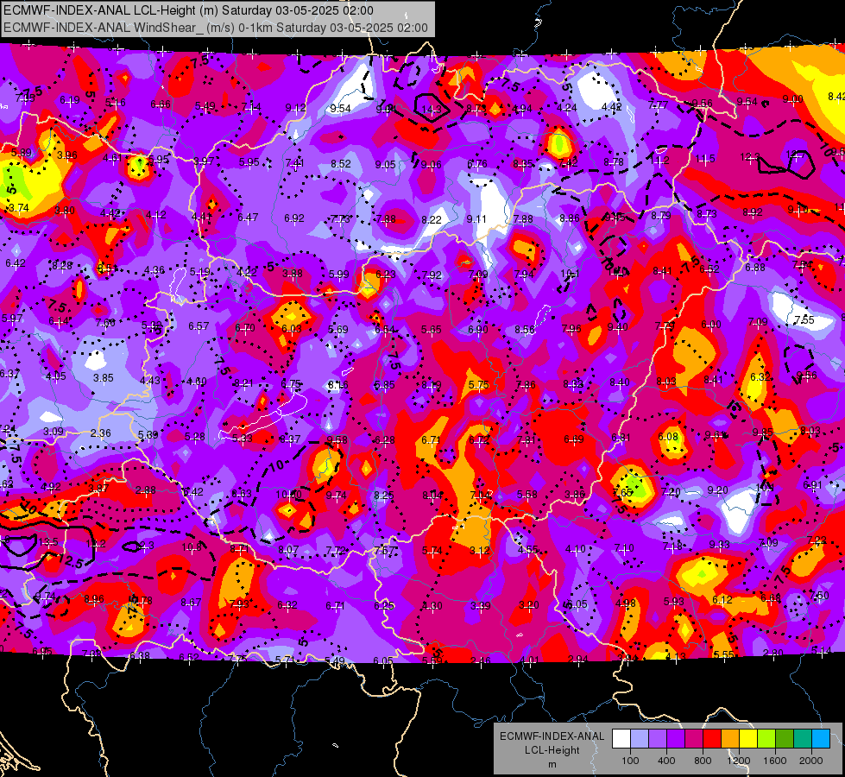
Task: Click the legend label 1600
Action: coord(775,761)
